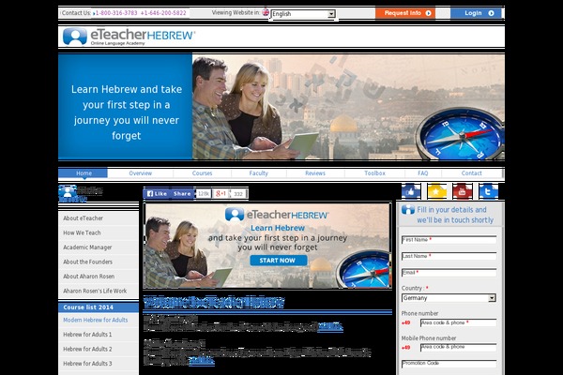Click the Promotion Code input field
Viewport: 563px width, 375px height.
pyautogui.click(x=449, y=364)
